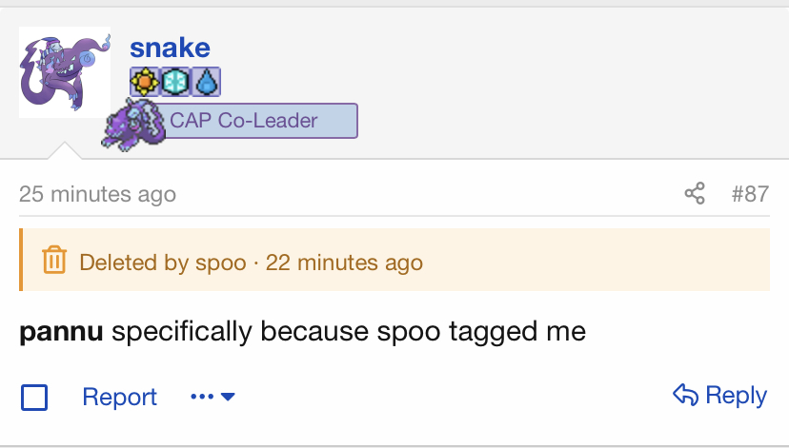Click the blue water drop badge
The image size is (789, 448).
206,82
